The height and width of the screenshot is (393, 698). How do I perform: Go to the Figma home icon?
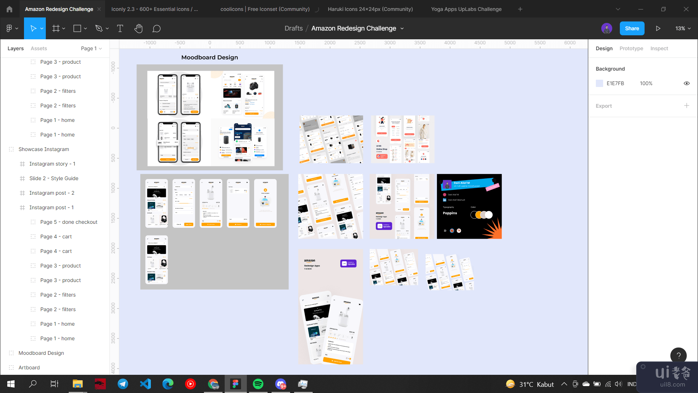[9, 9]
